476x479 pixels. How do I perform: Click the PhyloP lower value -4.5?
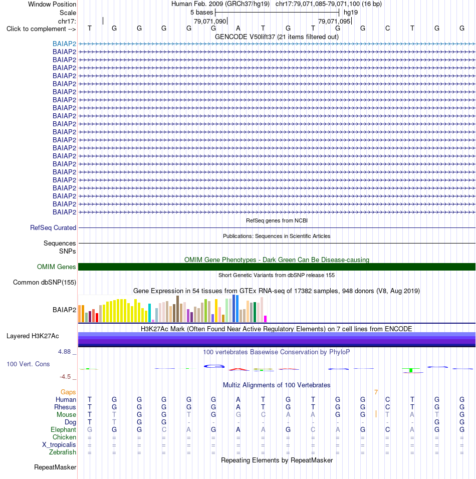65,377
